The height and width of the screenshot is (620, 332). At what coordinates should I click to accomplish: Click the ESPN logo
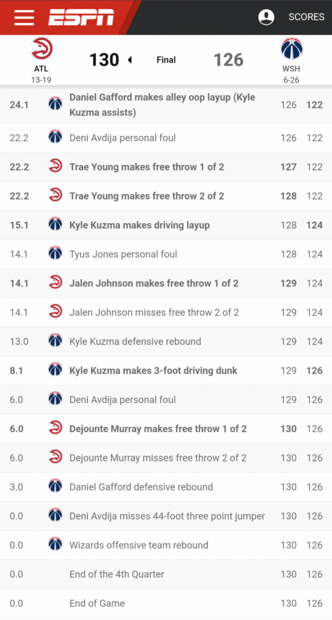click(81, 17)
